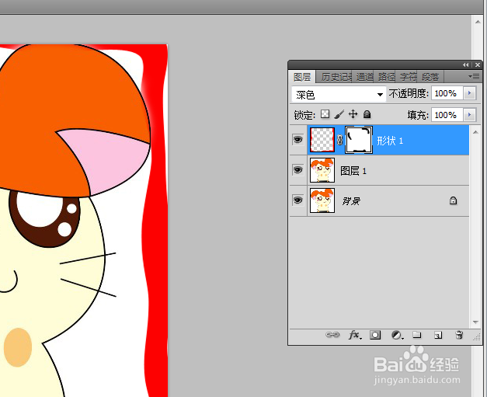Select 形状 1 vector mask thumbnail
This screenshot has height=397, width=487.
click(359, 140)
